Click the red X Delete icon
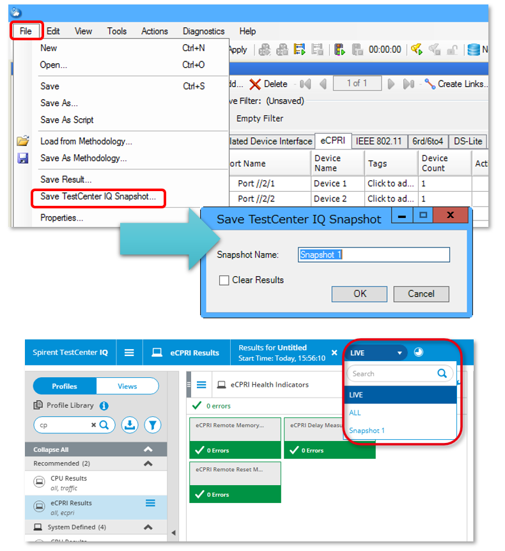This screenshot has height=551, width=505. (255, 84)
